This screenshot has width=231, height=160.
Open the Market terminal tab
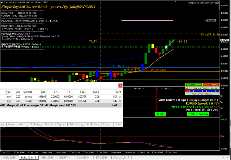coord(49,125)
